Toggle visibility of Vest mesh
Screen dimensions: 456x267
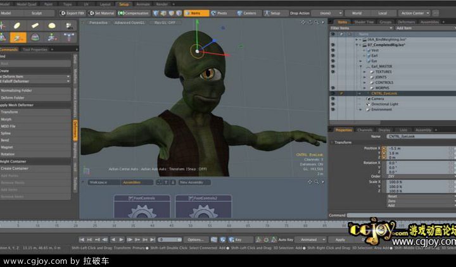(333, 50)
